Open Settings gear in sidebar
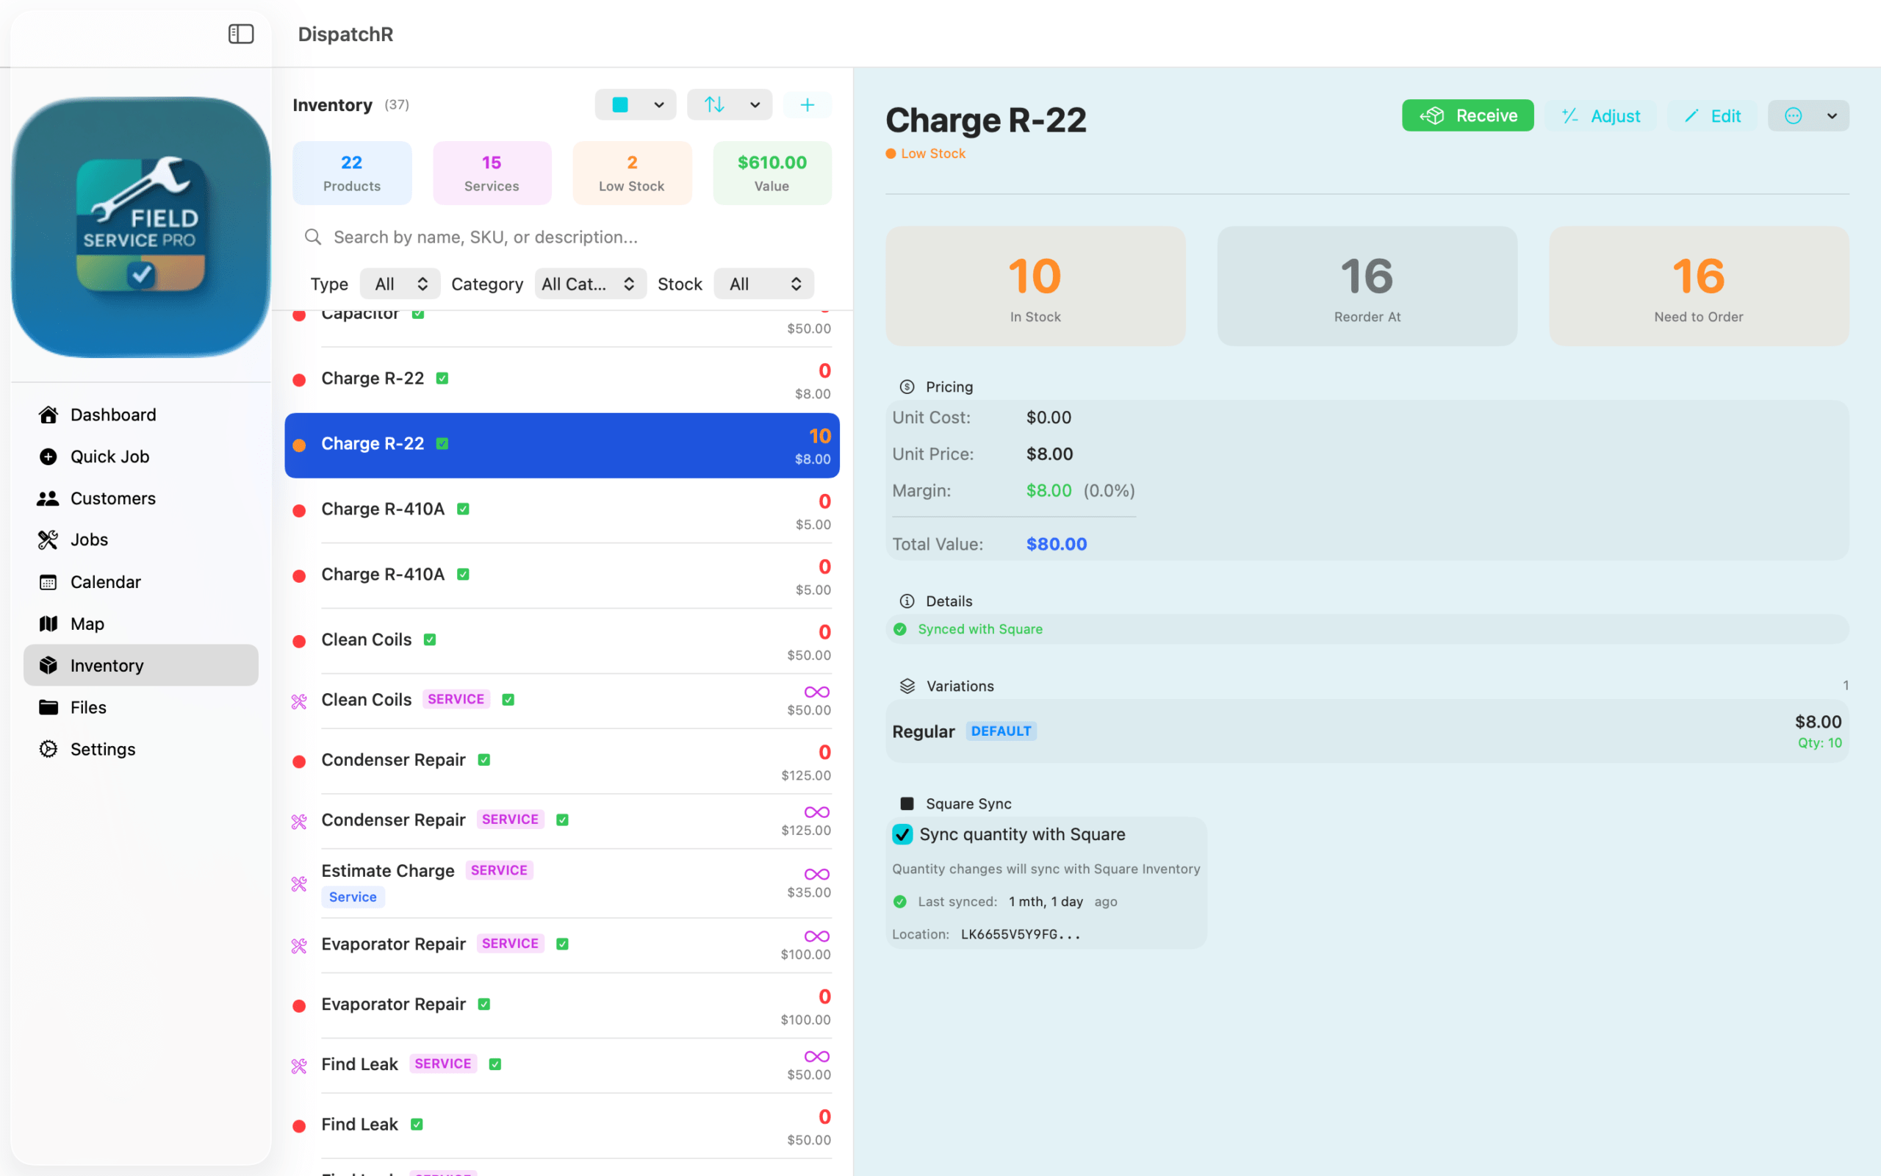Screen dimensions: 1881x1176 tap(48, 749)
